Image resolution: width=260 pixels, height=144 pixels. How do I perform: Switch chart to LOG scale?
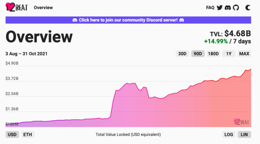click(229, 134)
